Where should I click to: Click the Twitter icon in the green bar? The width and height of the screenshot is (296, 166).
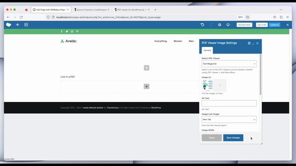click(x=67, y=31)
